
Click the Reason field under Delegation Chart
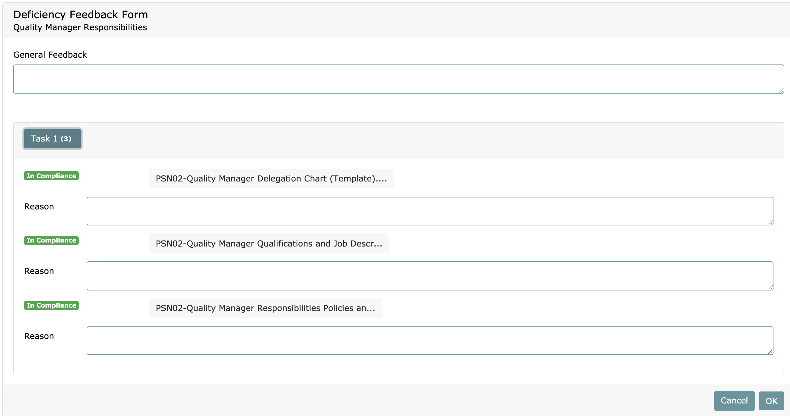pyautogui.click(x=430, y=211)
